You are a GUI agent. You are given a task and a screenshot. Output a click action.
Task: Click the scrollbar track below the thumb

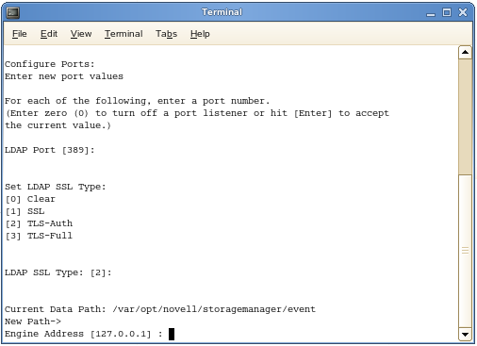(465, 251)
